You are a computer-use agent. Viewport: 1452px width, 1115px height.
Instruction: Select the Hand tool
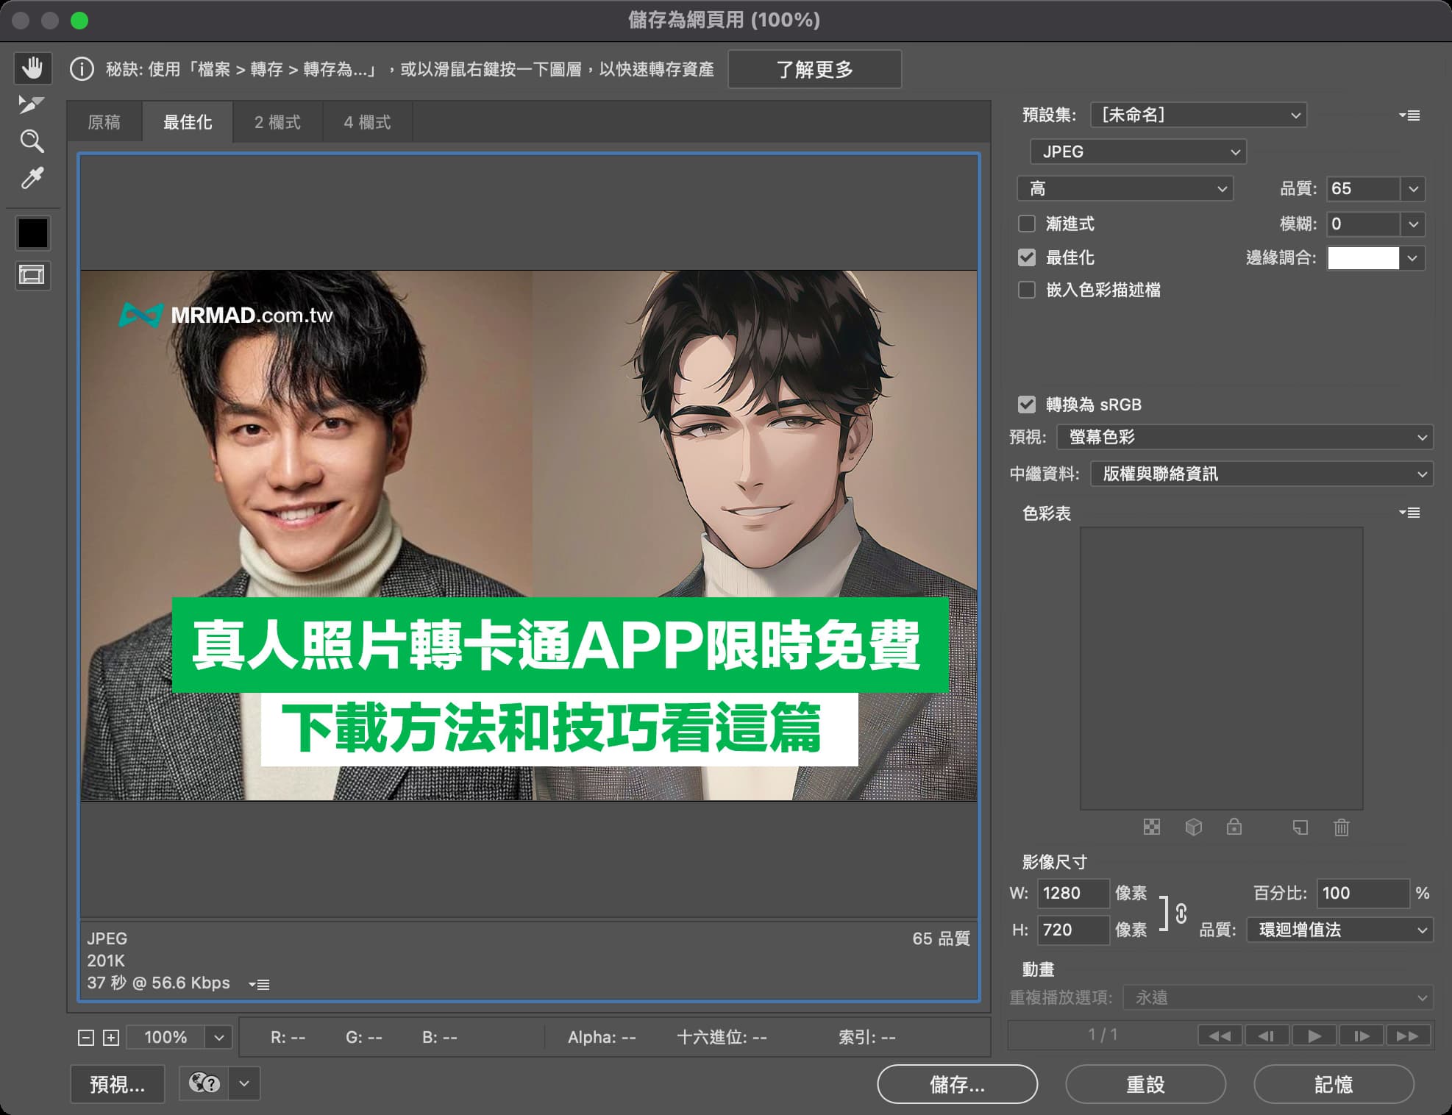[32, 68]
